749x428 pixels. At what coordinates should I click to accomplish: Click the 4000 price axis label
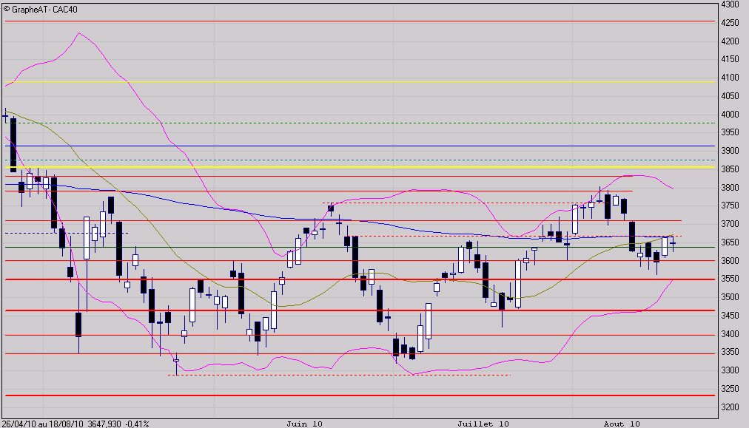[x=730, y=115]
